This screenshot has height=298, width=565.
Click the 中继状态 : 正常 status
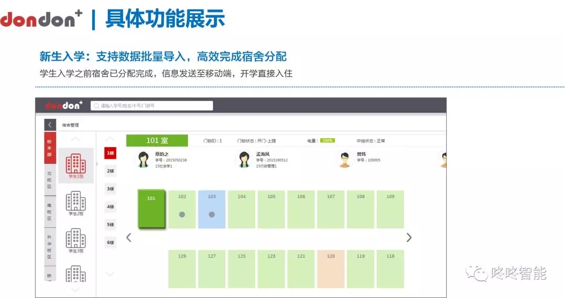(x=370, y=141)
